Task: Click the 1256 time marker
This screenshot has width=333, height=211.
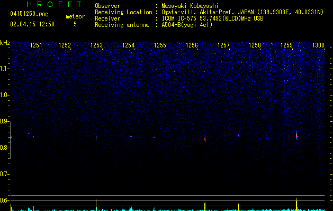Action: [192, 45]
